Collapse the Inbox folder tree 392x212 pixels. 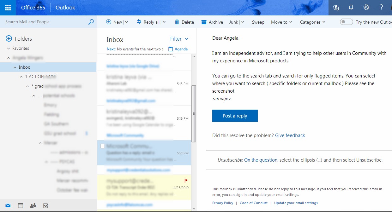15,67
